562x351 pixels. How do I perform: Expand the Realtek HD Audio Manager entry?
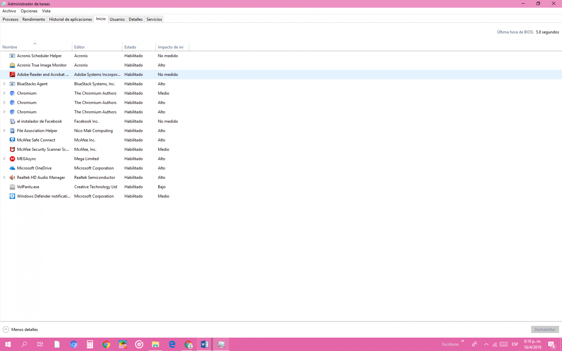coord(4,177)
